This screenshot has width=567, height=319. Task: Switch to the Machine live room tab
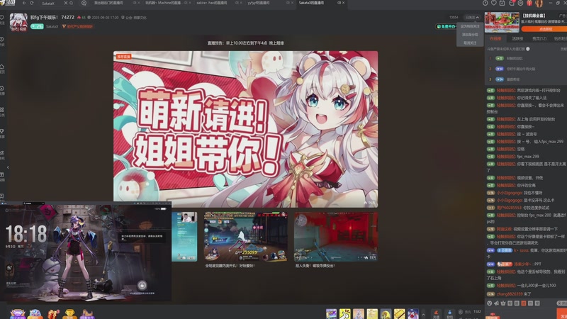[x=166, y=3]
